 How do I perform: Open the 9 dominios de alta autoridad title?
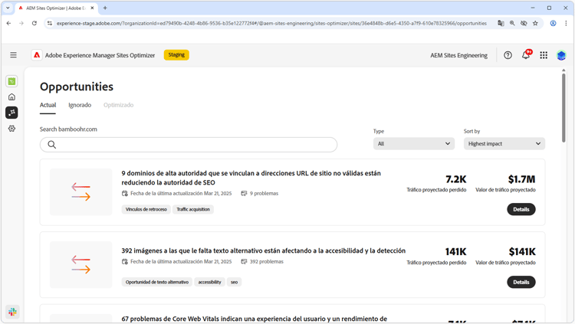[x=251, y=178]
